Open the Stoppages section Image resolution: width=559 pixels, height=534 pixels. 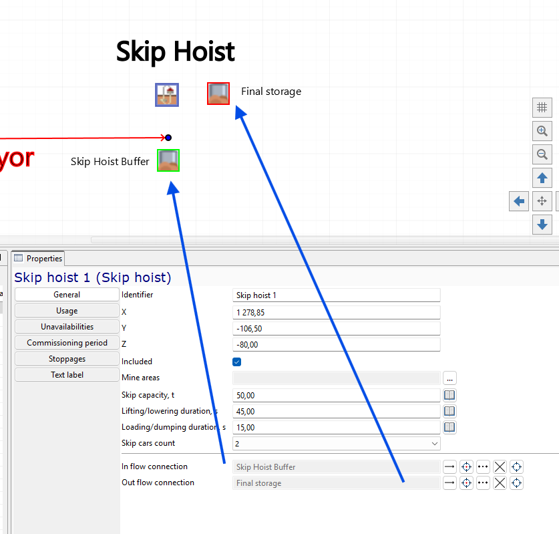pyautogui.click(x=67, y=359)
